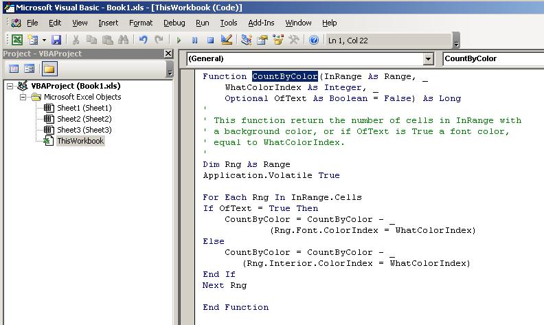The image size is (544, 325).
Task: Select Sheet2 (Sheet2) in project tree
Action: point(84,119)
